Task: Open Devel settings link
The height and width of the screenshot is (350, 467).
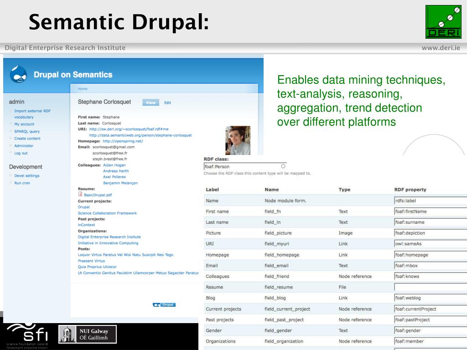Action: point(26,175)
